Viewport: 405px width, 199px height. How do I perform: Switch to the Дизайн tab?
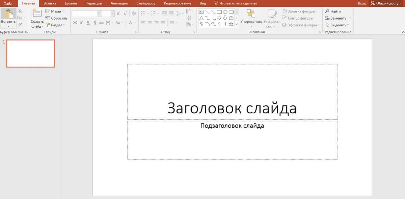pos(71,3)
